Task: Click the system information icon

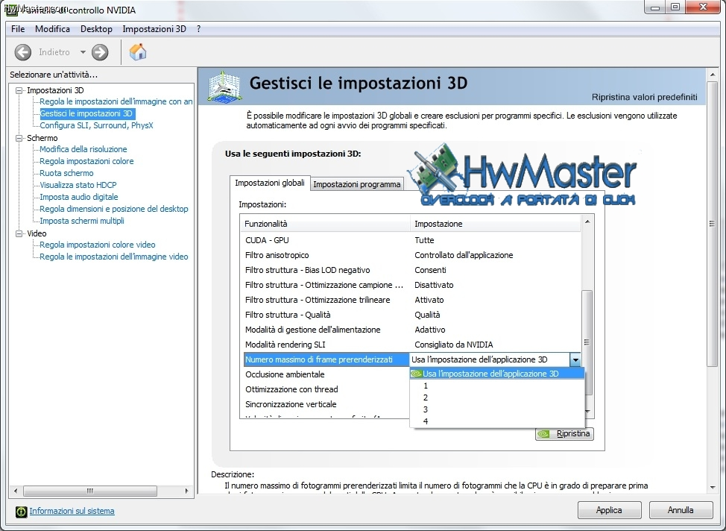Action: pos(22,511)
